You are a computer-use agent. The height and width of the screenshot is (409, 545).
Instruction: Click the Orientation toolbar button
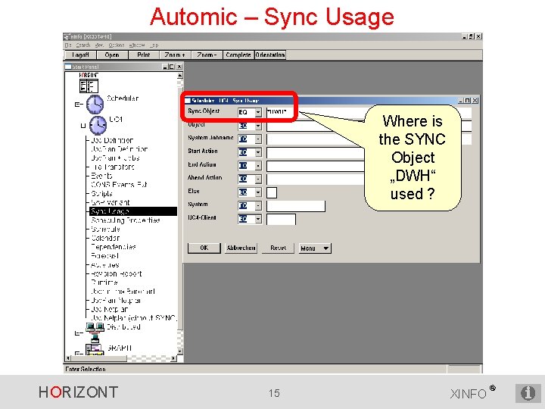click(270, 55)
